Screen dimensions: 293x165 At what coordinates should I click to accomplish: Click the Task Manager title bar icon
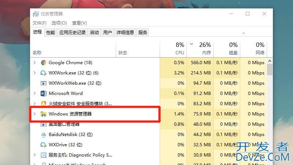pyautogui.click(x=36, y=14)
